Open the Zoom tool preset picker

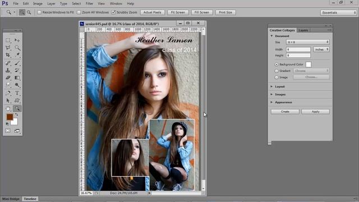15,12
